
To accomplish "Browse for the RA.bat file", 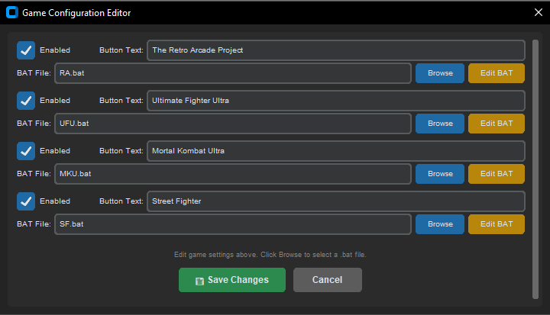I will pos(440,73).
